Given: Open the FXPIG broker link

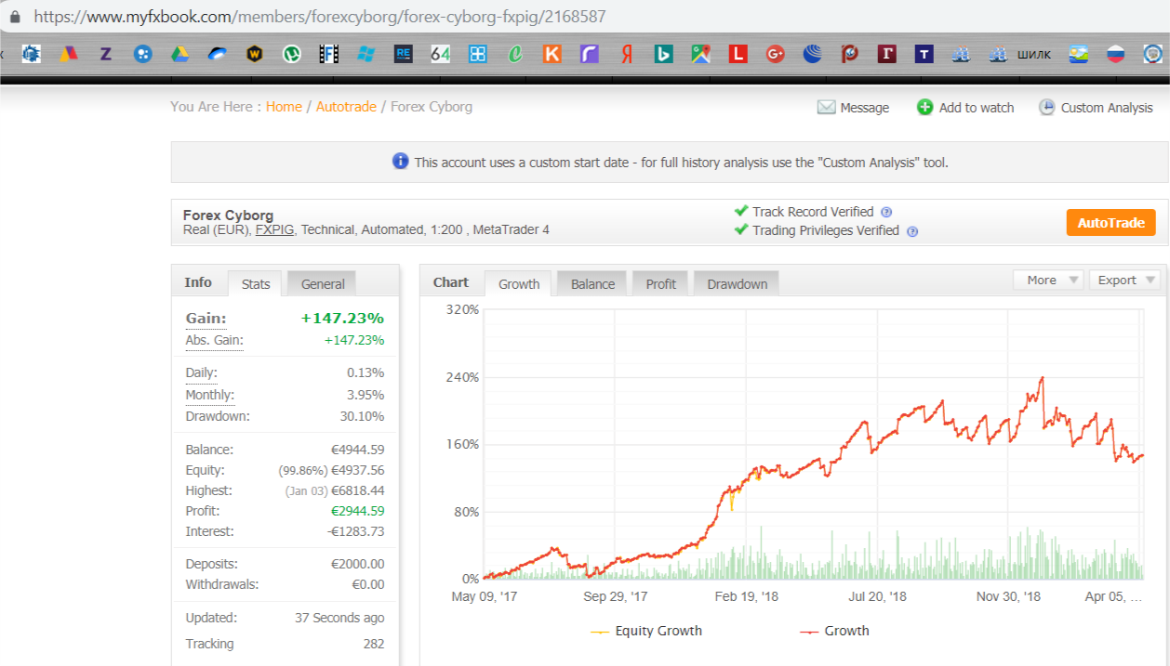Looking at the screenshot, I should pyautogui.click(x=274, y=229).
